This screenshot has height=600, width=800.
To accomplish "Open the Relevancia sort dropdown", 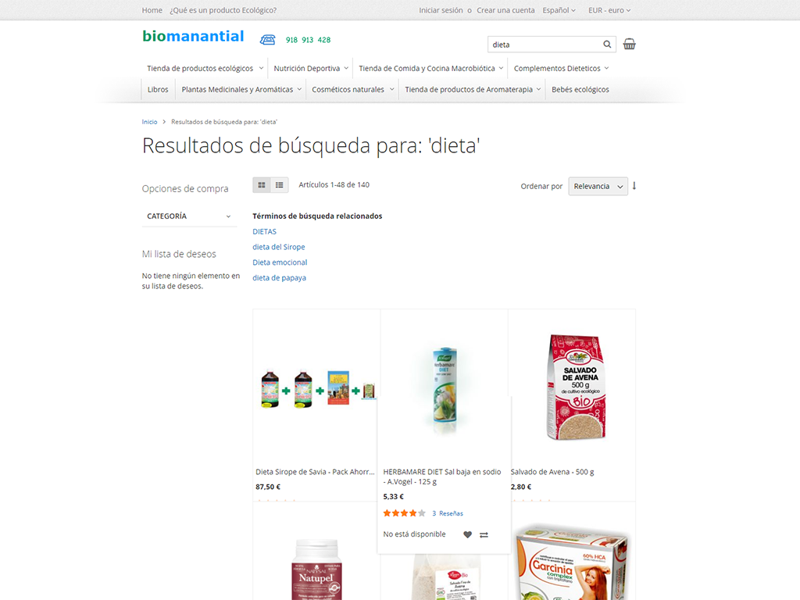I will (x=598, y=186).
